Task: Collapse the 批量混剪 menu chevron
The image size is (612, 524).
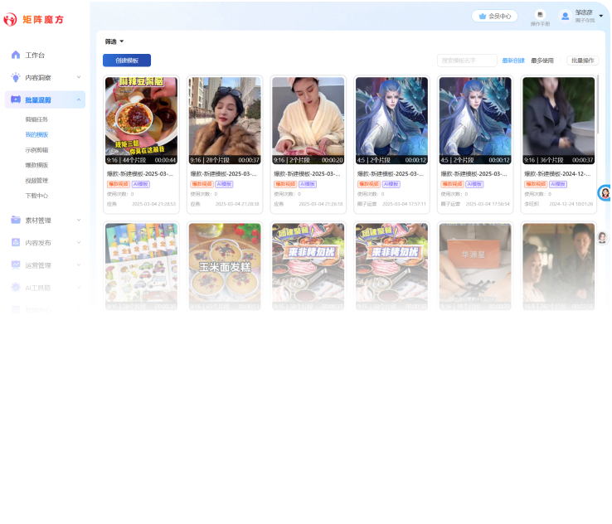Action: point(79,99)
